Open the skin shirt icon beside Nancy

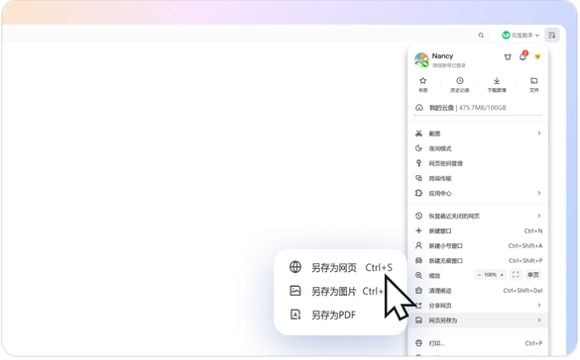point(508,56)
